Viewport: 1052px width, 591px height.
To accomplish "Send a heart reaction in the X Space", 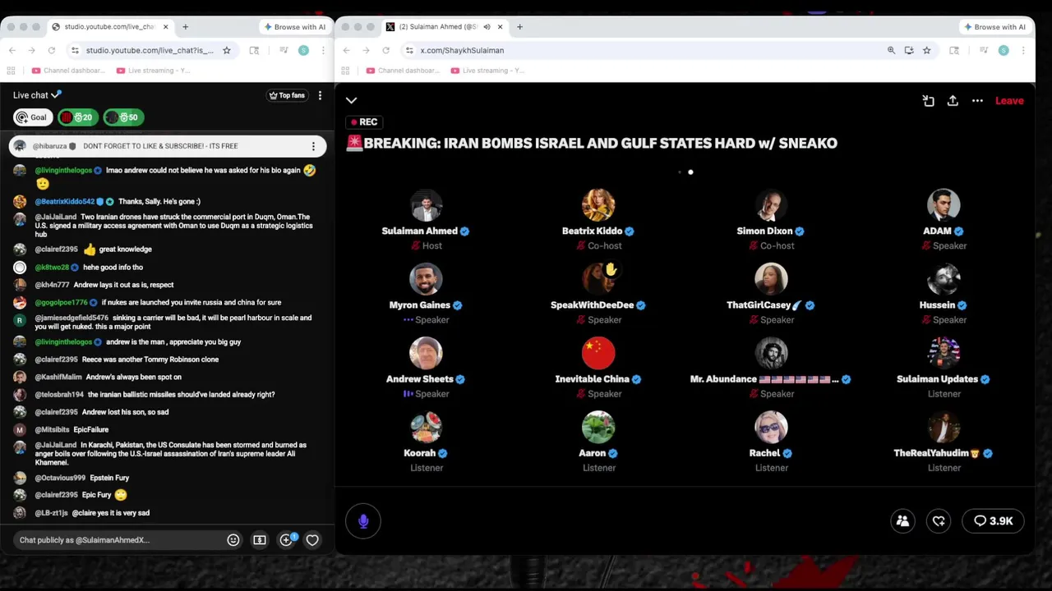I will click(x=939, y=521).
